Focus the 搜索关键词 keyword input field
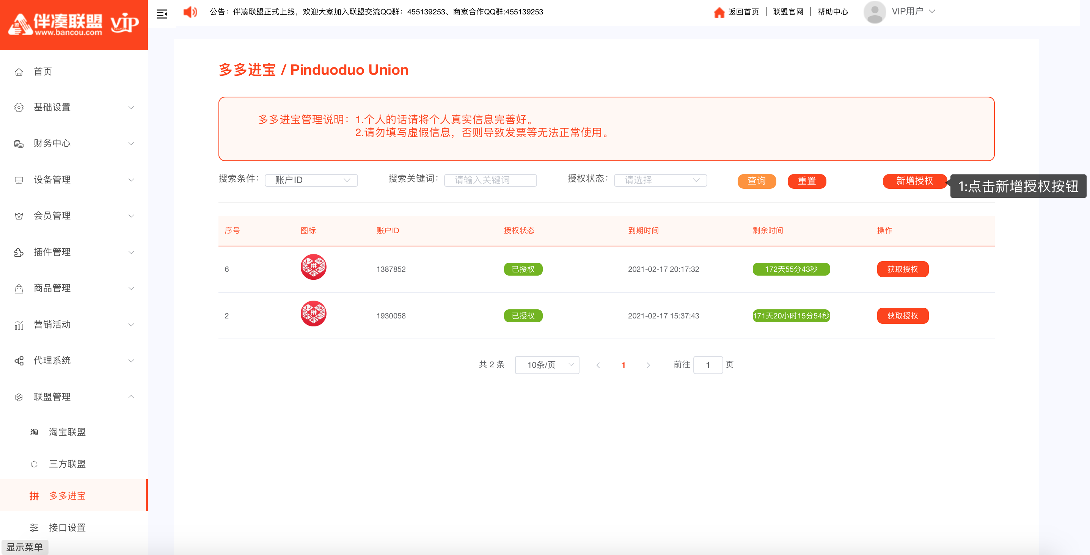Screen dimensions: 1090x555 pos(490,180)
